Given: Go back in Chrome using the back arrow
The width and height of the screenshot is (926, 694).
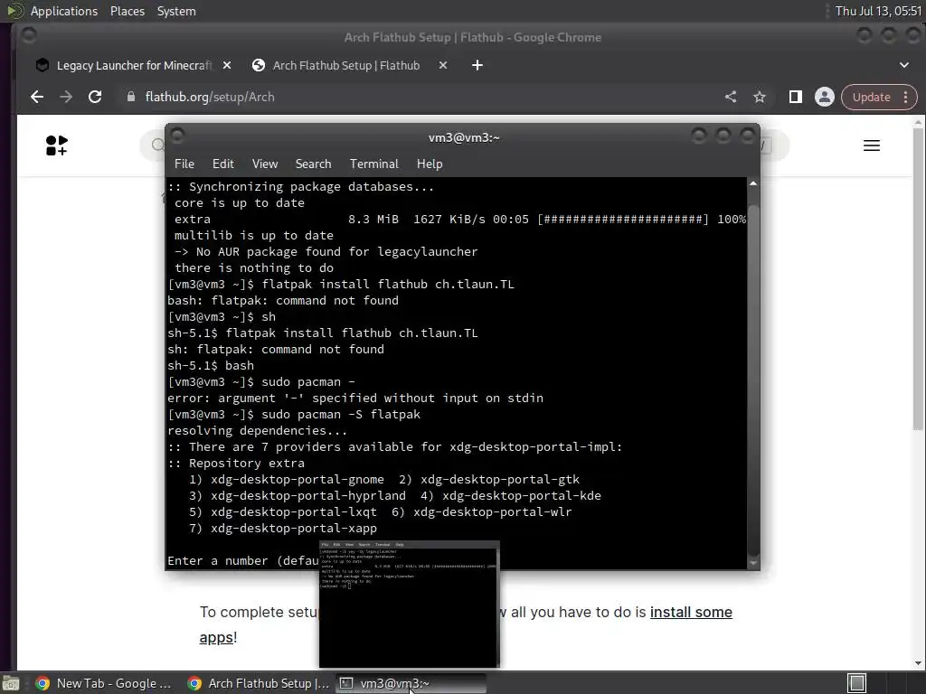Looking at the screenshot, I should (x=37, y=97).
